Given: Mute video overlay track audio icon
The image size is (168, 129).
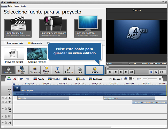Looking at the screenshot, I should pos(10,112).
